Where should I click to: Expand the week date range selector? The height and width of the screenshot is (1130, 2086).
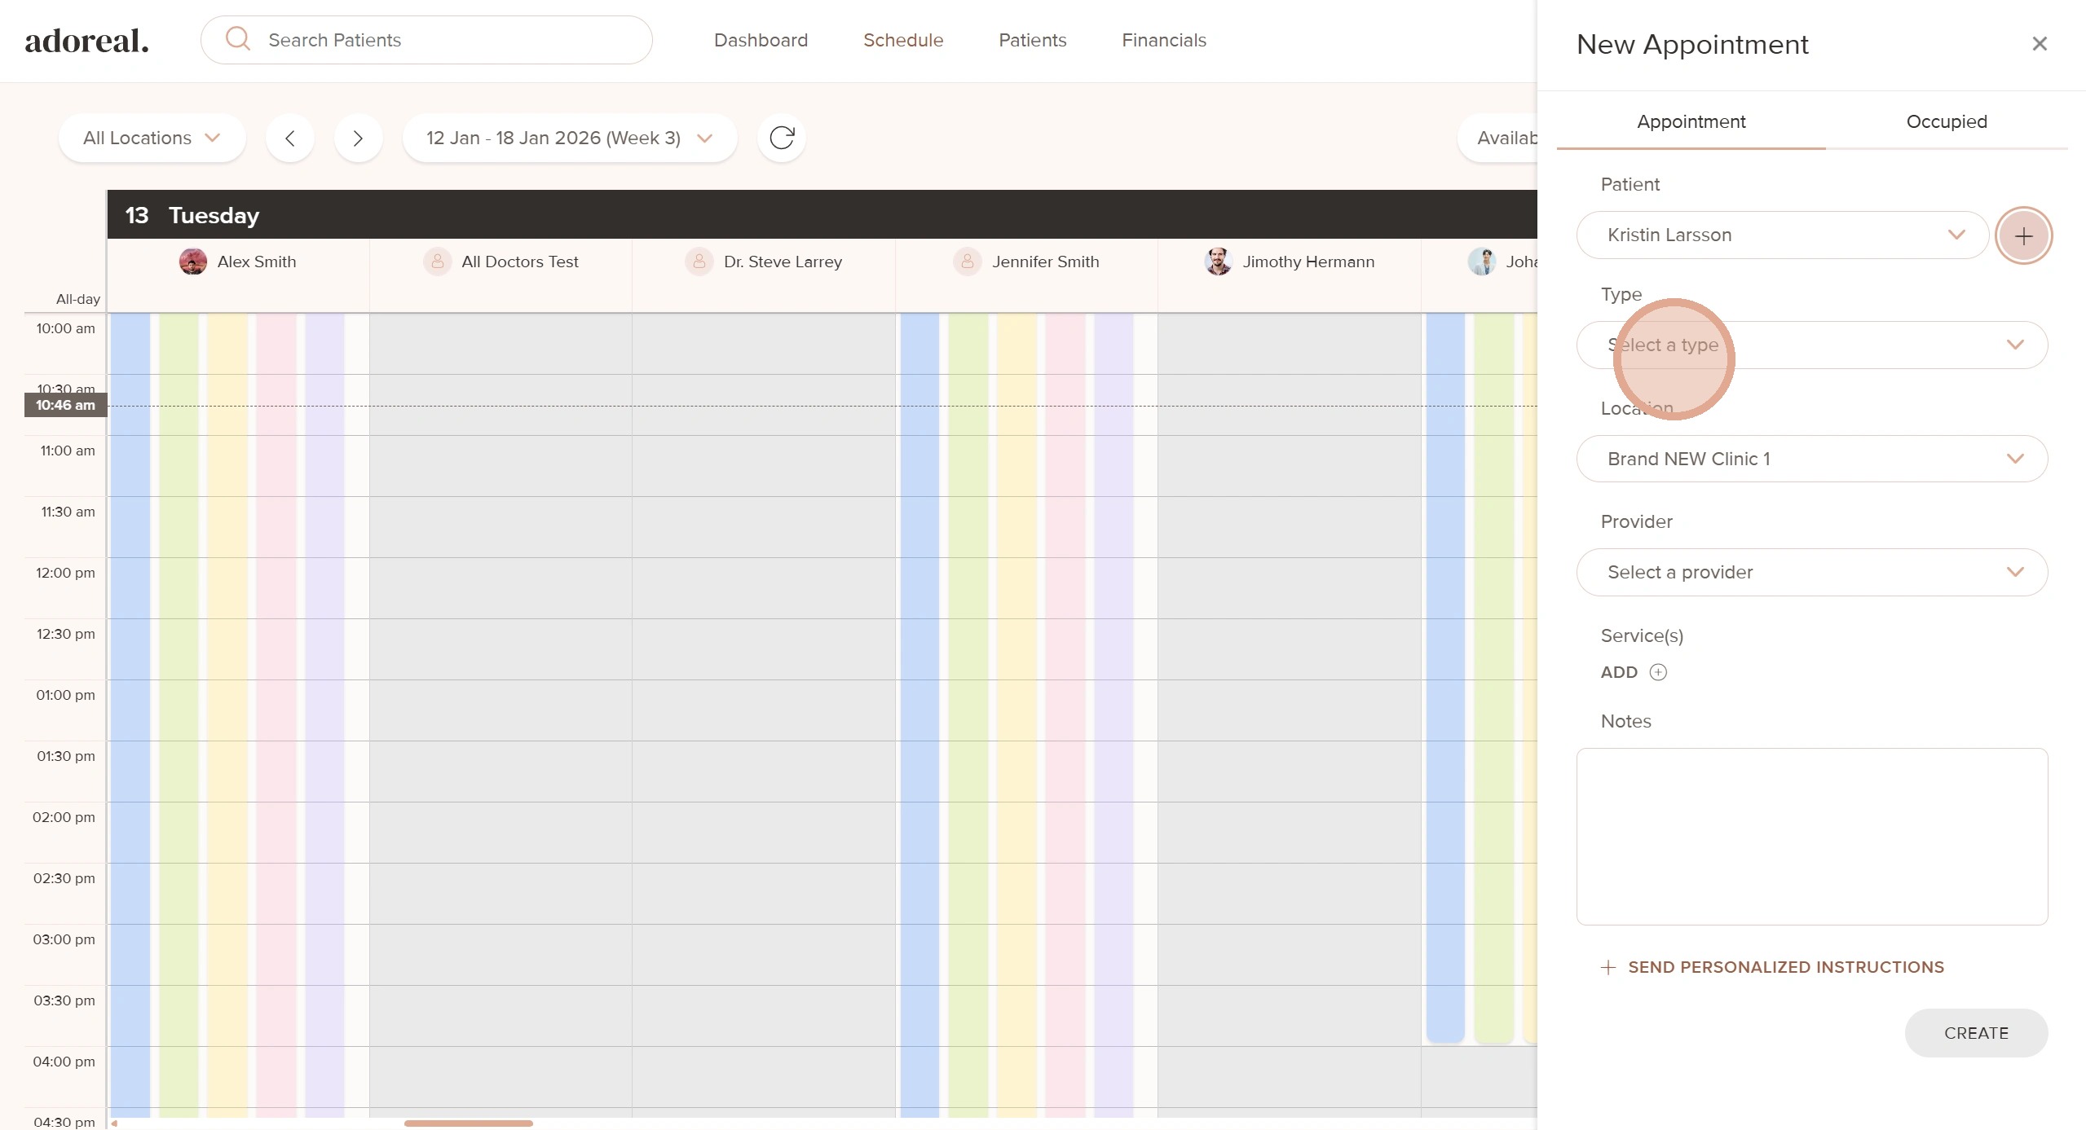569,138
